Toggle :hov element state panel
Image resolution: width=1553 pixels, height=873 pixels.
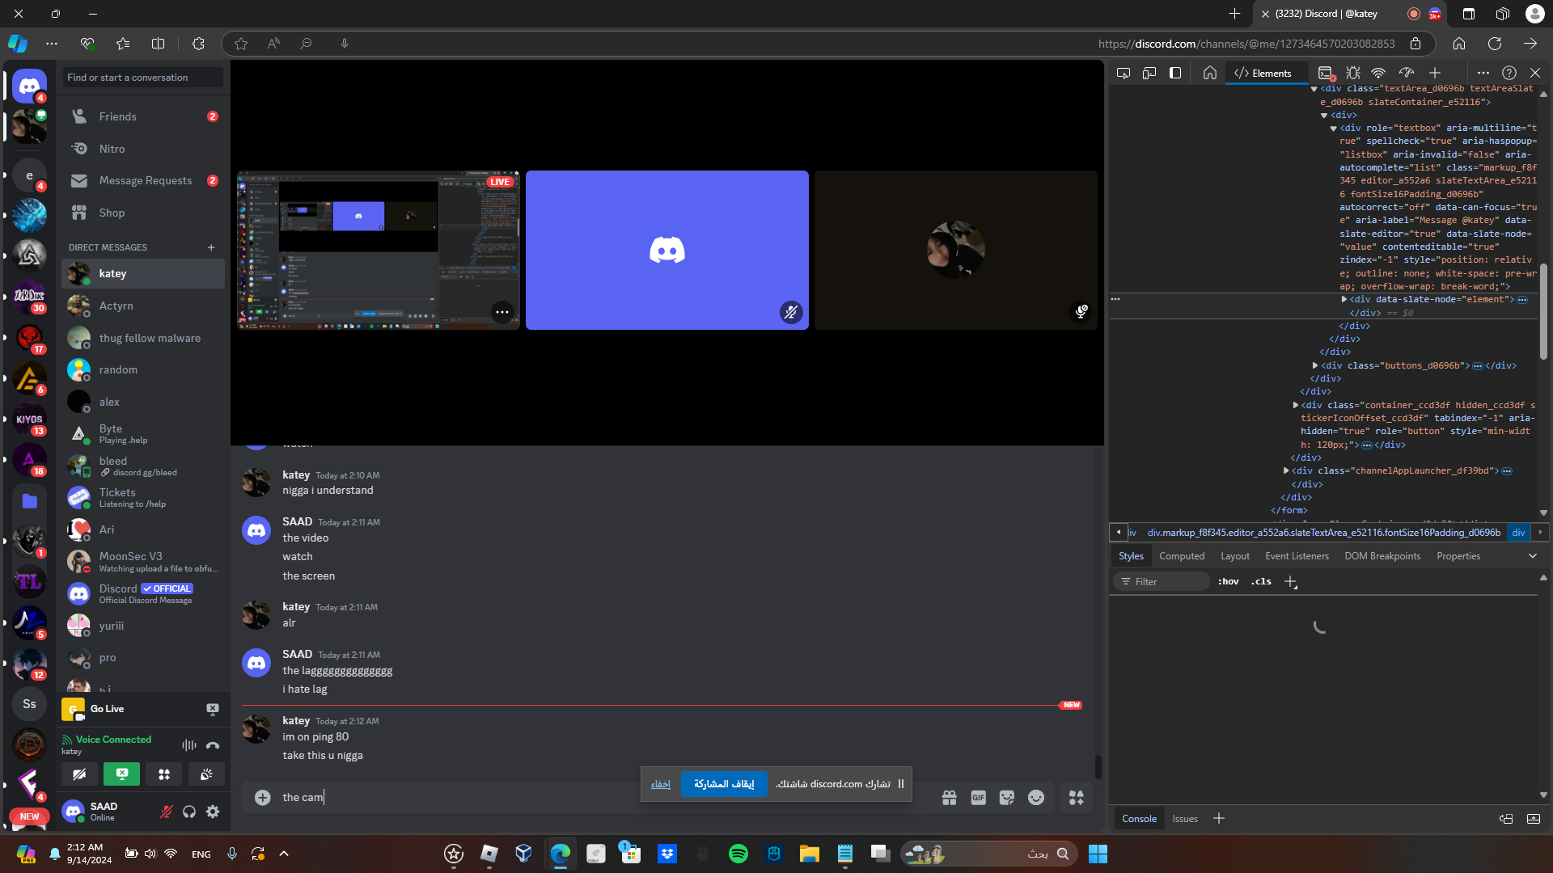click(x=1229, y=582)
